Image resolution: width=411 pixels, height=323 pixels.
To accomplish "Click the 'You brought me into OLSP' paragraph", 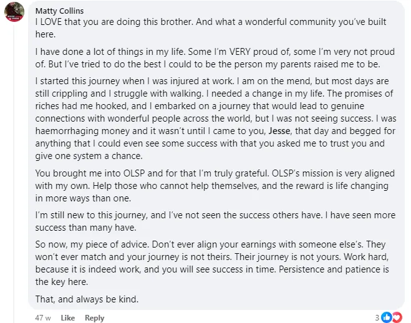I will 215,186.
